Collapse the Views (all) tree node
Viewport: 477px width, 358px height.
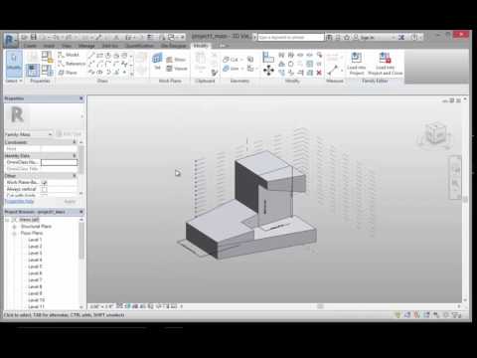coord(7,220)
